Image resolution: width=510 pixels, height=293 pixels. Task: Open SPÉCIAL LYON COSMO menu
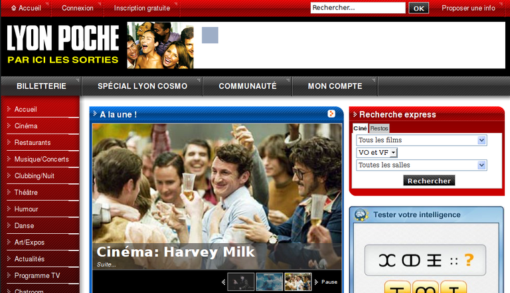143,86
